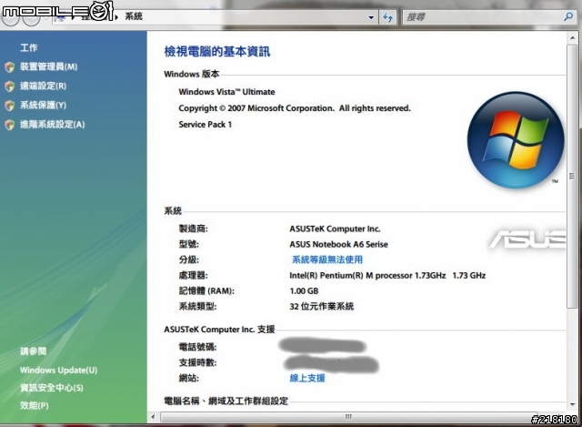The height and width of the screenshot is (427, 582).
Task: Click the ASUS logo image
Action: (527, 240)
